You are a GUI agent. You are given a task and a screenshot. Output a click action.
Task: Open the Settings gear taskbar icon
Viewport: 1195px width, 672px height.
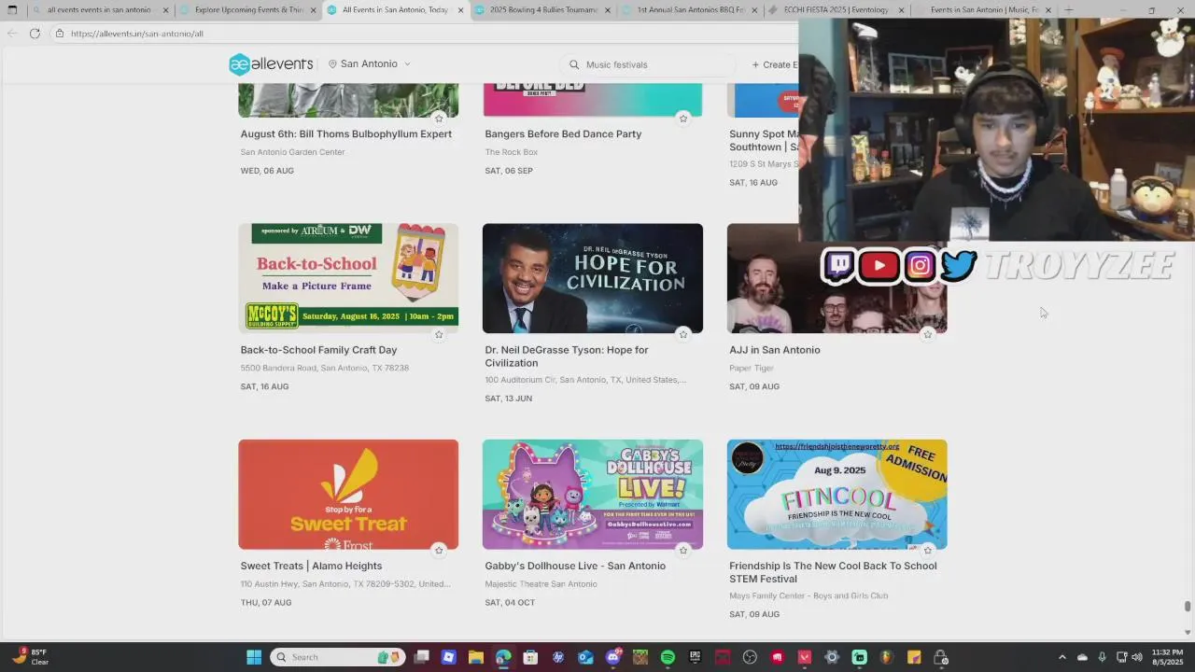click(832, 657)
